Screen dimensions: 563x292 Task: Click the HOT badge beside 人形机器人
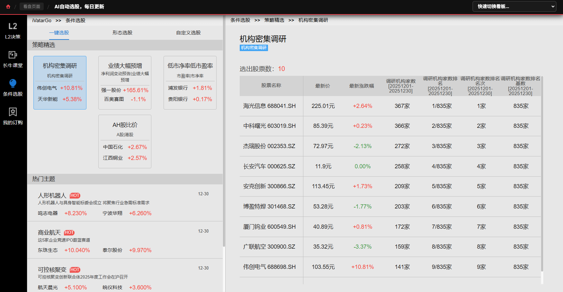[75, 196]
